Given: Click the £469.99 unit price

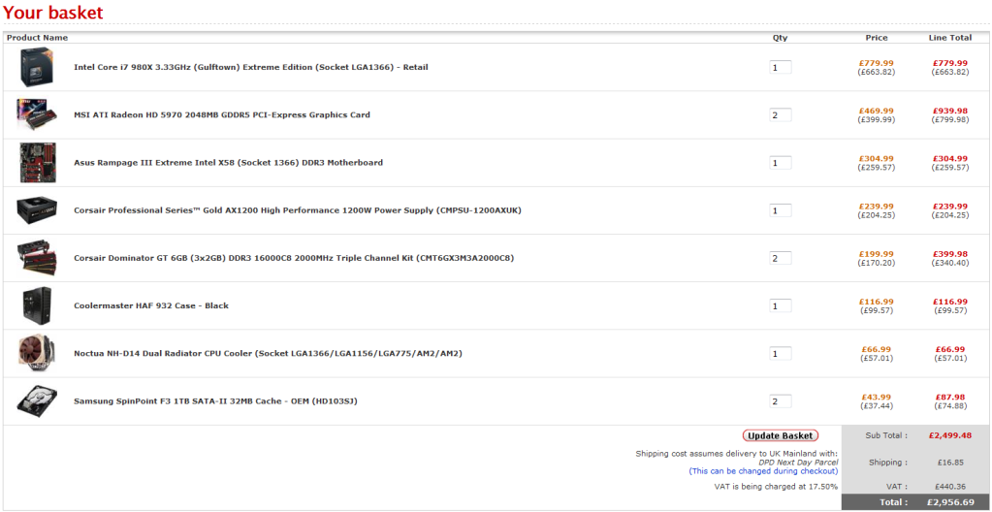Looking at the screenshot, I should 877,111.
